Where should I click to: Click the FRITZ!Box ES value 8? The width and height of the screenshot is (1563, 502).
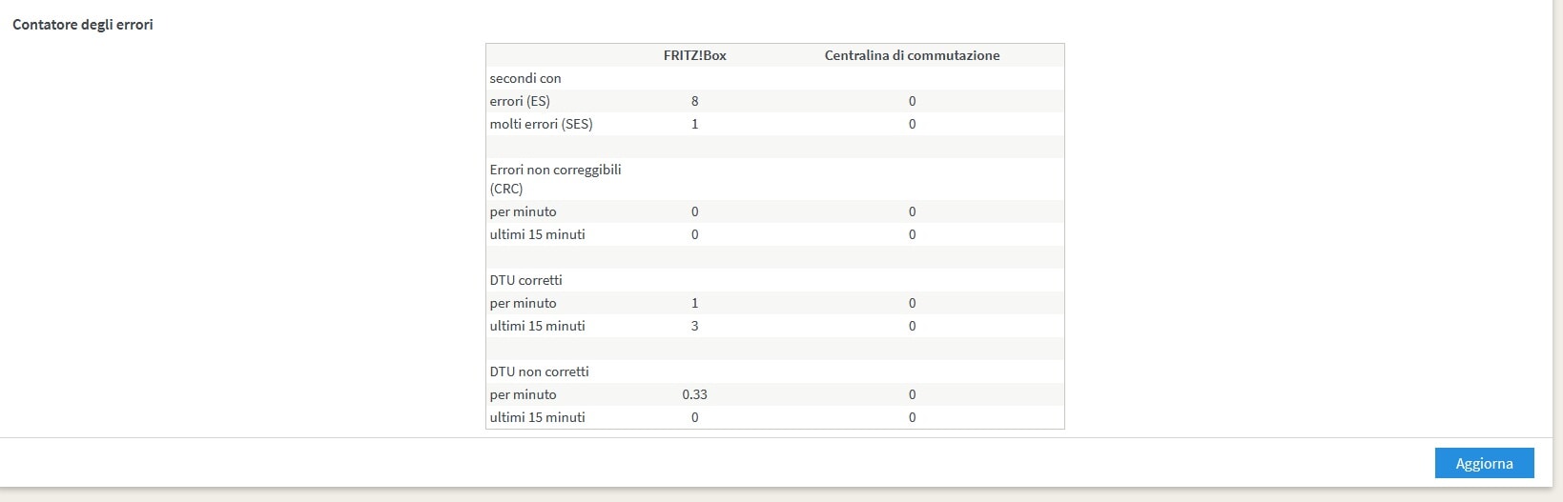pyautogui.click(x=694, y=101)
